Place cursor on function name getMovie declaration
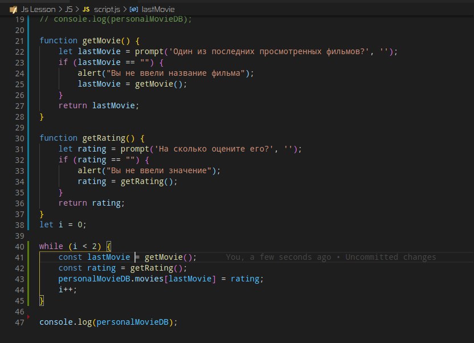Image resolution: width=474 pixels, height=343 pixels. point(101,40)
